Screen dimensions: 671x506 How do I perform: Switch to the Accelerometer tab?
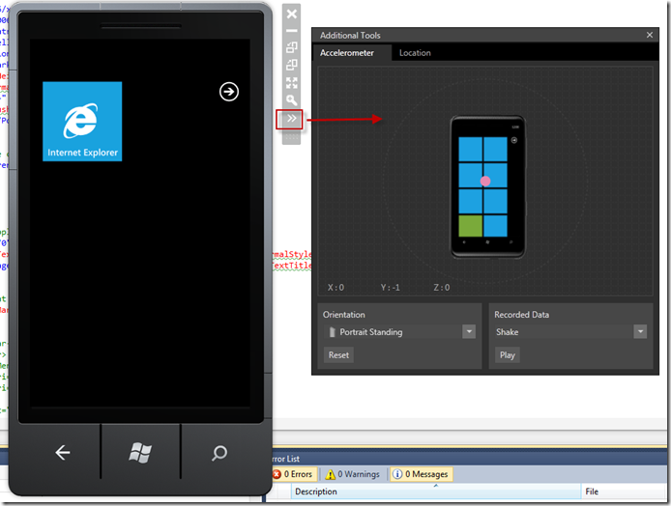click(x=347, y=52)
